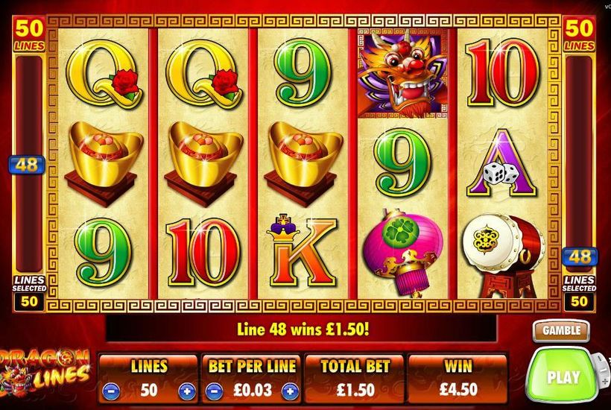Click the purple Ace with dice symbol
The height and width of the screenshot is (410, 611).
[x=502, y=164]
